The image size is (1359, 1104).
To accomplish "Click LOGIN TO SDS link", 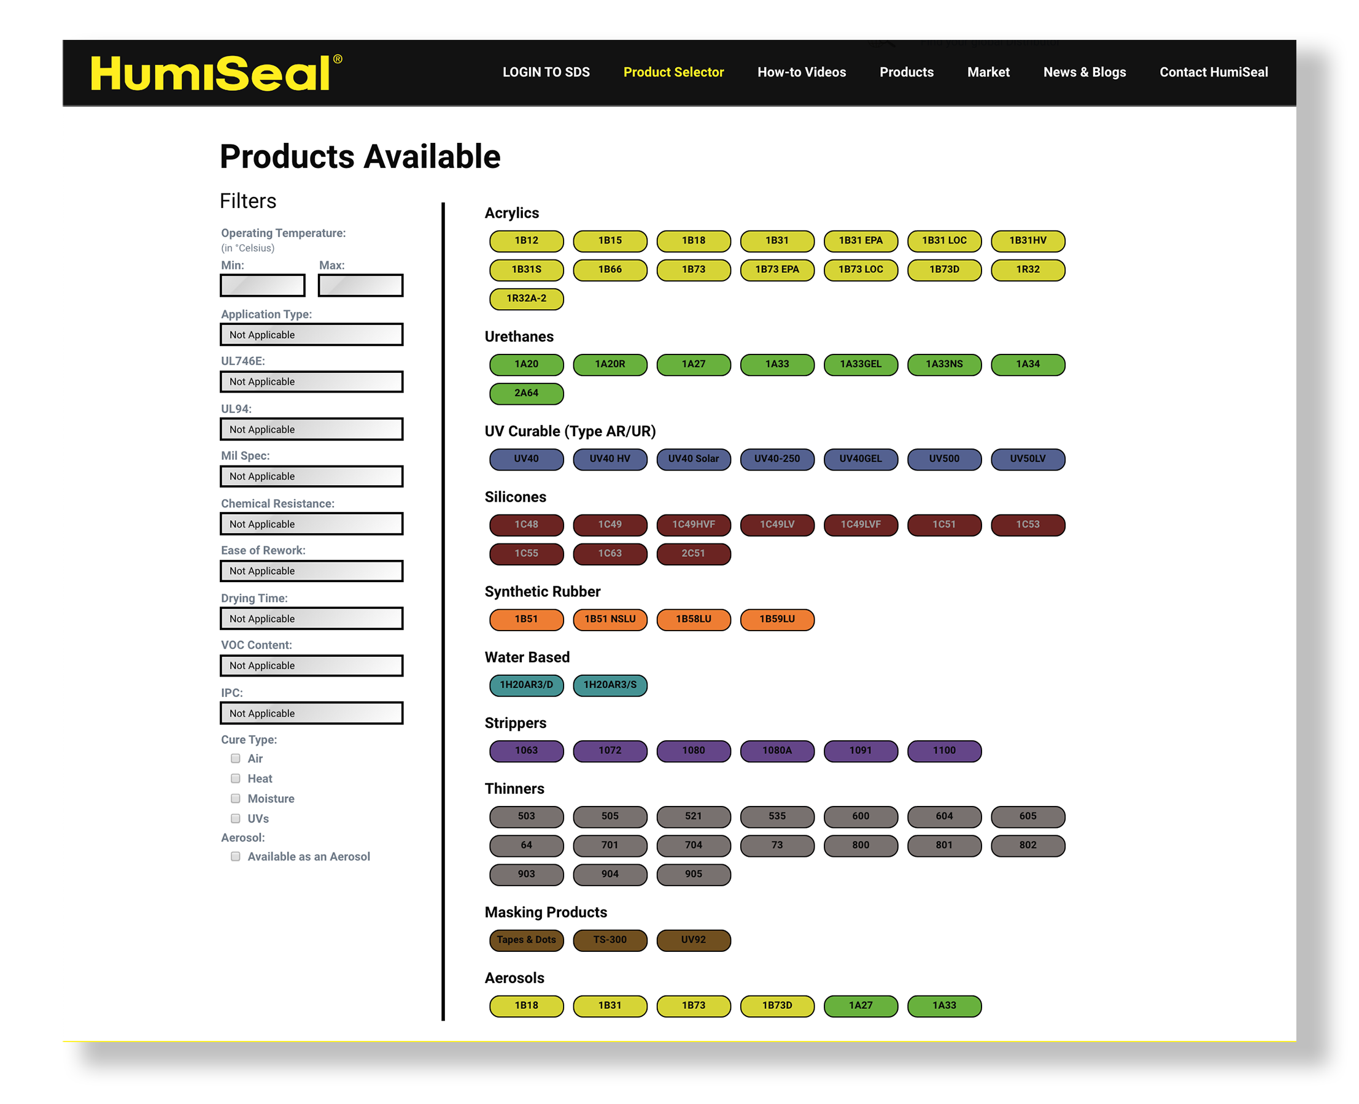I will [546, 72].
